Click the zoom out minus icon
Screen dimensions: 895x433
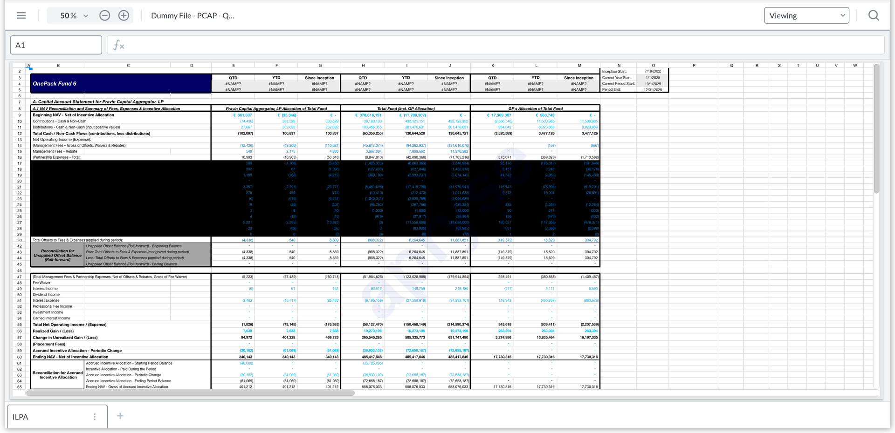pos(105,15)
